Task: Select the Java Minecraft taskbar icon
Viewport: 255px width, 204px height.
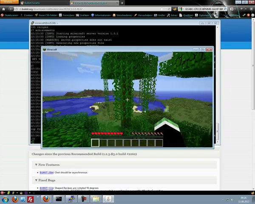Action: 108,198
